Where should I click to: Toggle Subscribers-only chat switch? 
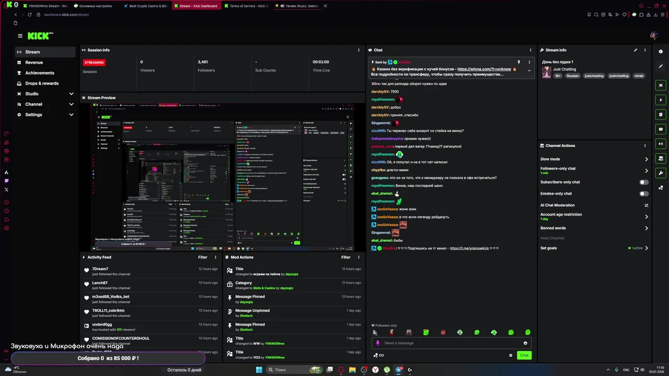point(644,182)
